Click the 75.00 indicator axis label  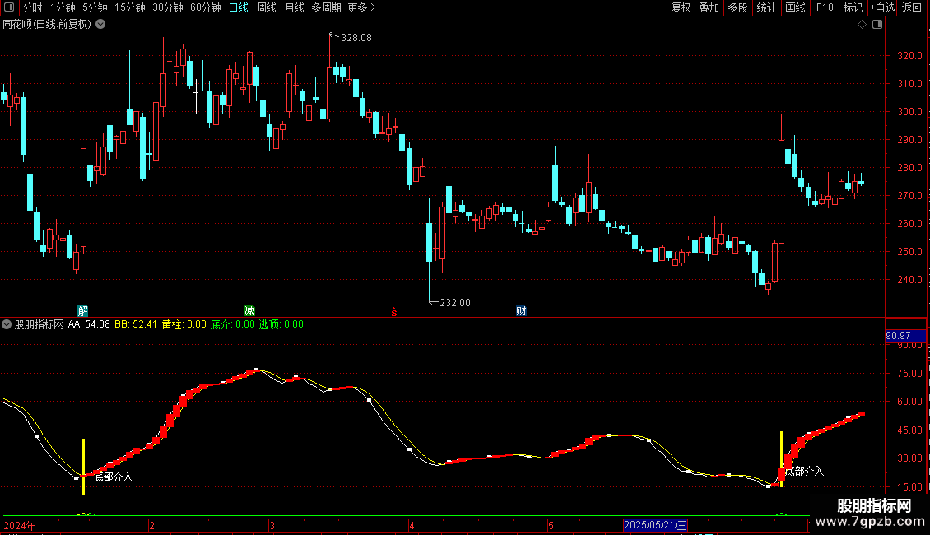tap(909, 374)
